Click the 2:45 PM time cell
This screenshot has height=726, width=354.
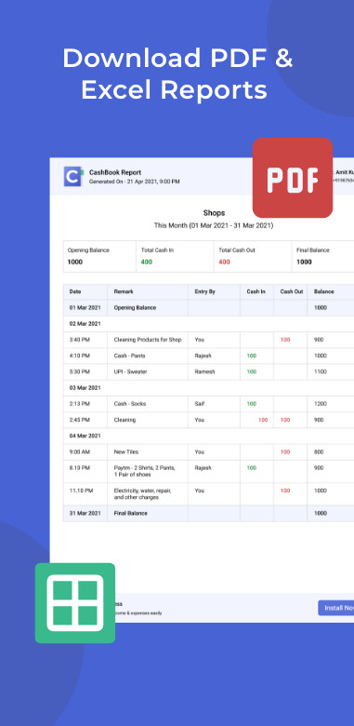[x=85, y=420]
